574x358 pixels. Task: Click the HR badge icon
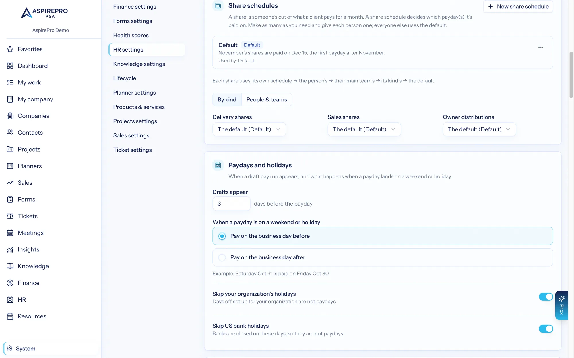point(10,300)
